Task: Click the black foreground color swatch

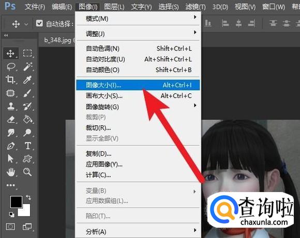Action: tap(16, 201)
